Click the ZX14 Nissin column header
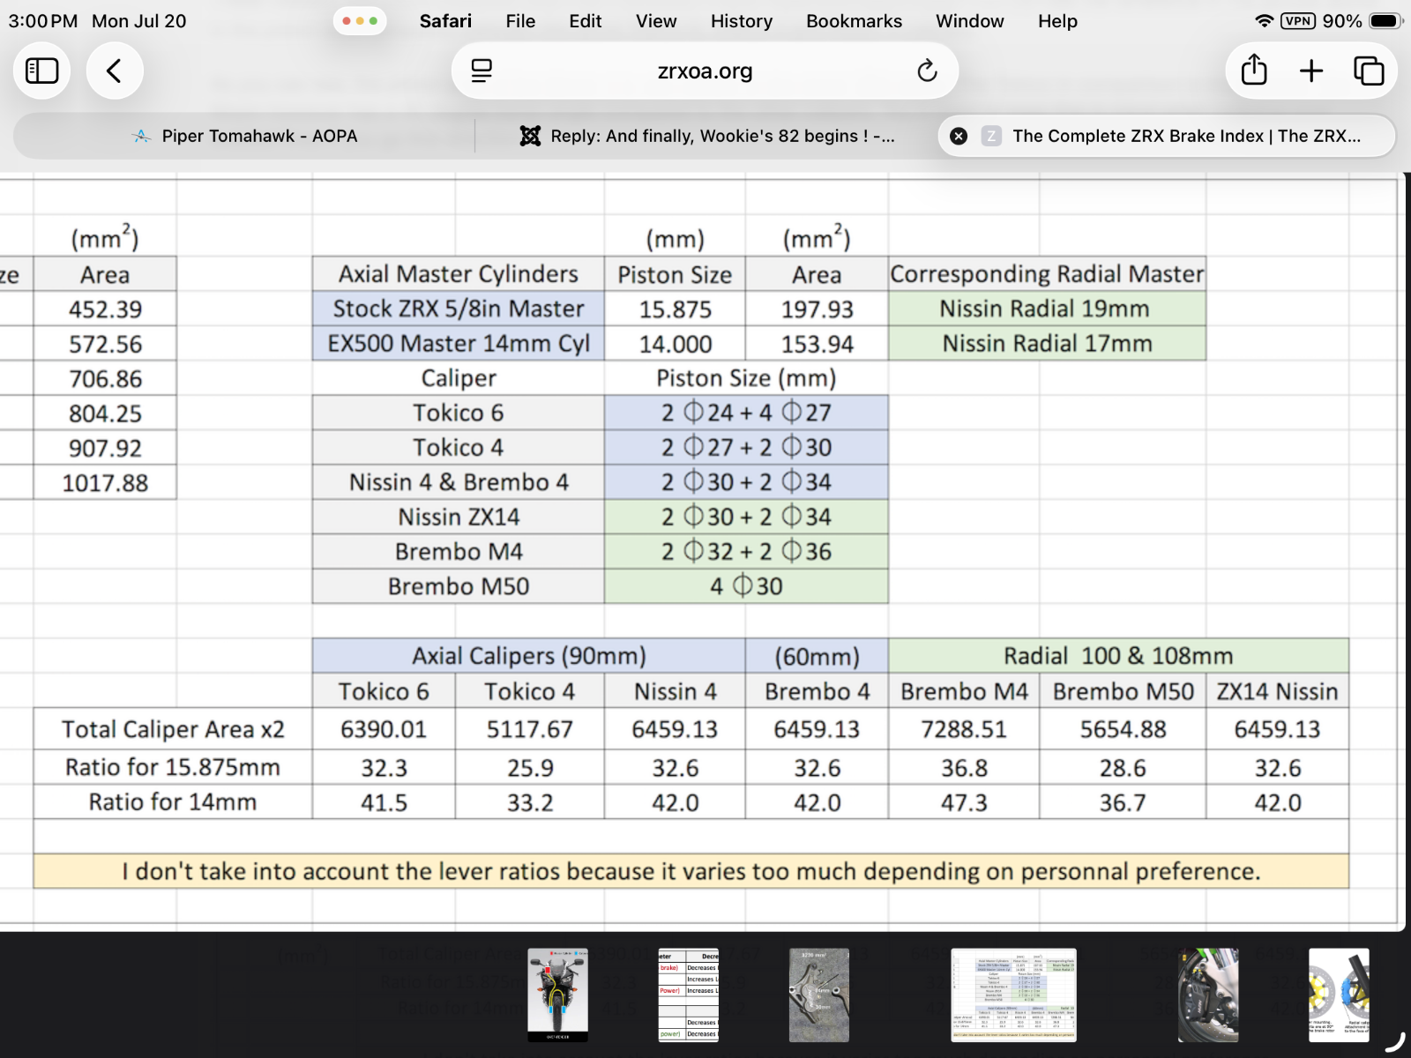 tap(1278, 691)
